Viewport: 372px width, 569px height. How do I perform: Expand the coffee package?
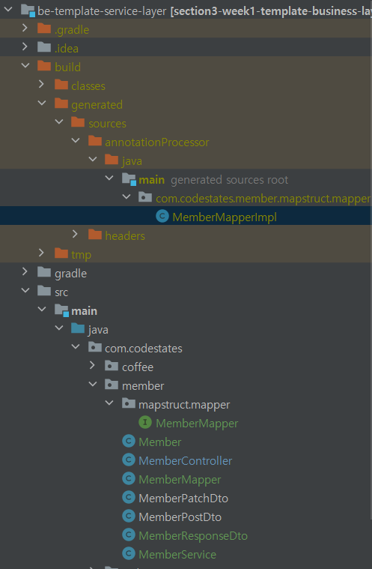[92, 365]
